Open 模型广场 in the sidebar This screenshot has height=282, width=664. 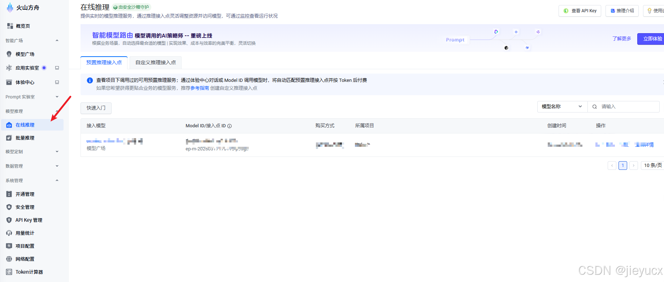point(25,54)
